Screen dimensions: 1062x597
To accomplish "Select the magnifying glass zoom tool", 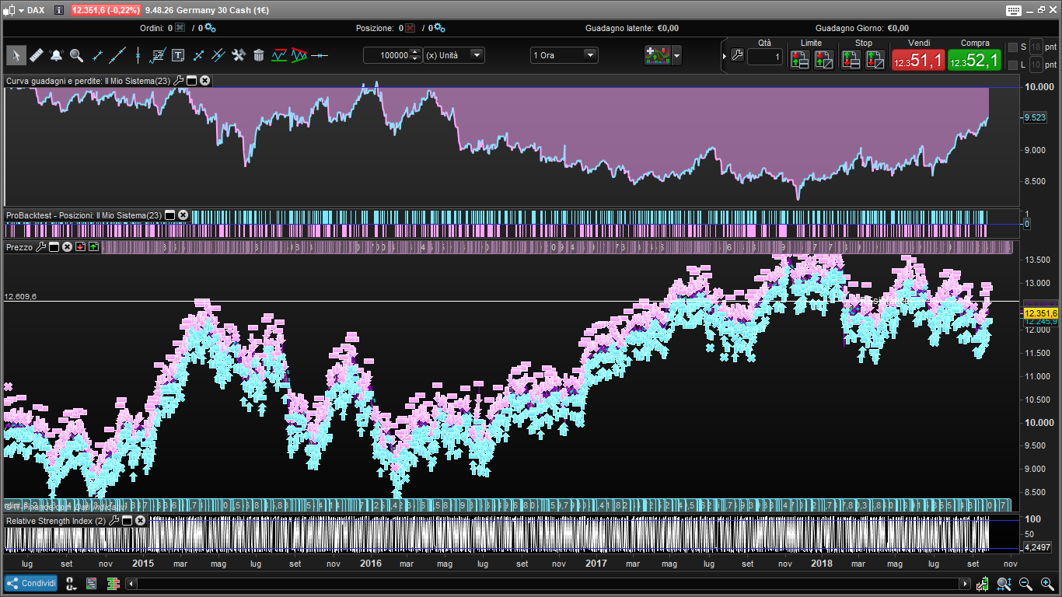I will (x=76, y=55).
